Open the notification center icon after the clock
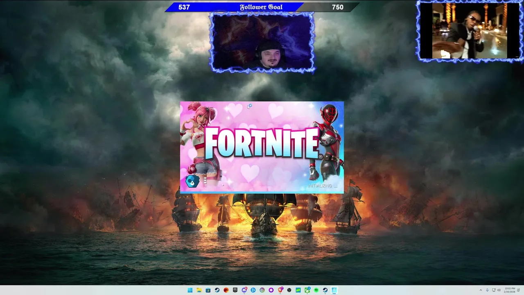This screenshot has width=524, height=295. tap(519, 290)
